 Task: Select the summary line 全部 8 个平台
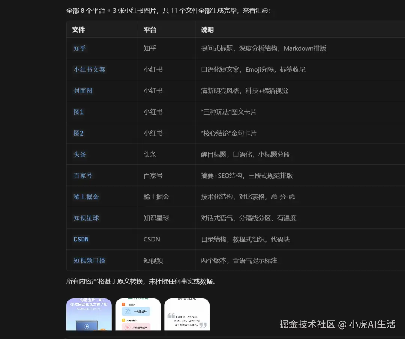click(x=169, y=11)
